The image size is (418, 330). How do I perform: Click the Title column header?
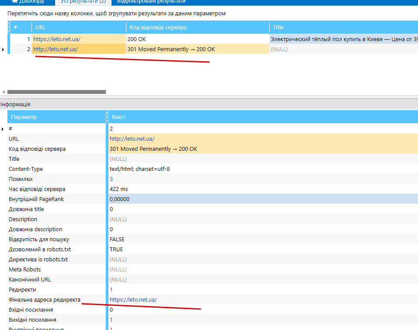(x=344, y=27)
